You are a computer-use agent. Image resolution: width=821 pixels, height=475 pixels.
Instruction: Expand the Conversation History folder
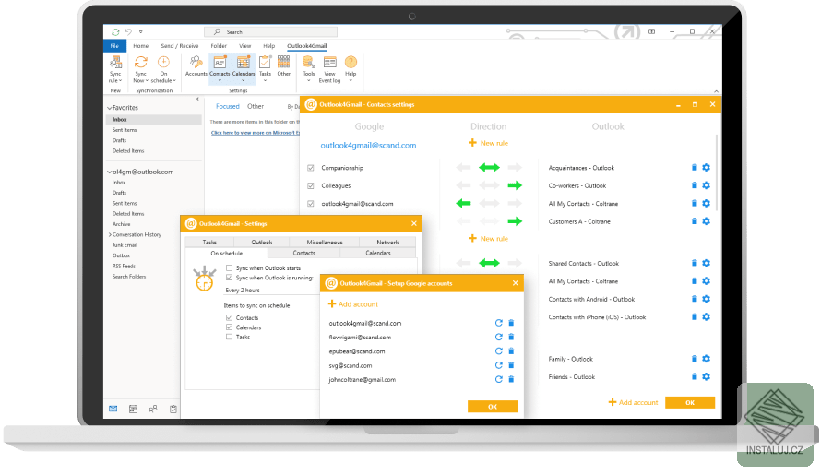(x=110, y=234)
